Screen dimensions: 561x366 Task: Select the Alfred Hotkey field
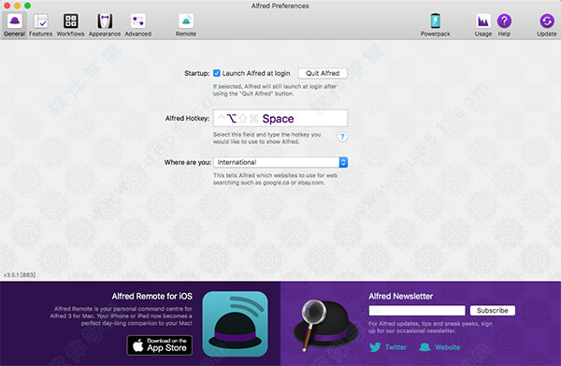(280, 118)
